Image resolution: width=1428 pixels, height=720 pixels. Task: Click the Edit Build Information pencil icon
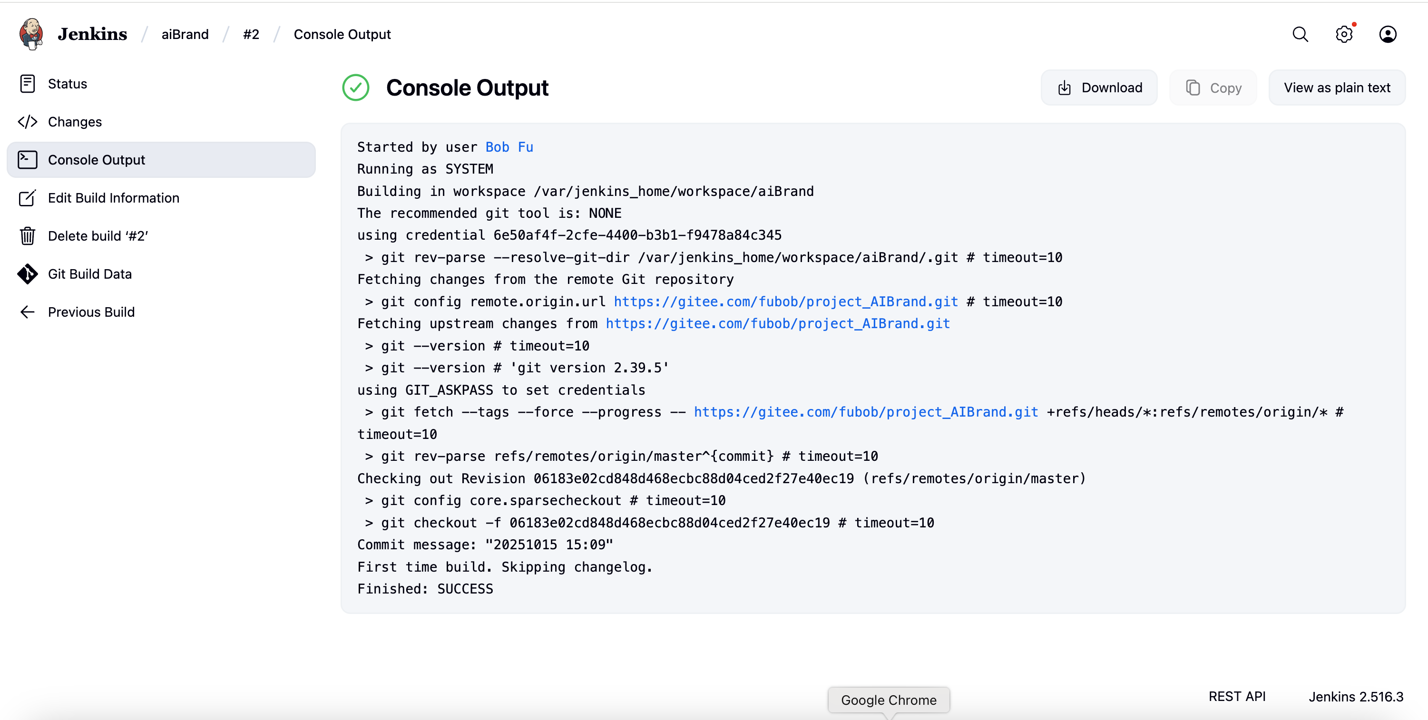[x=27, y=198]
